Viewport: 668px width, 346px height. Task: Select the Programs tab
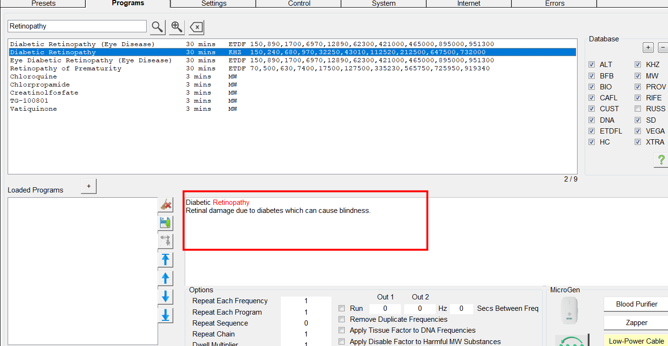(128, 3)
